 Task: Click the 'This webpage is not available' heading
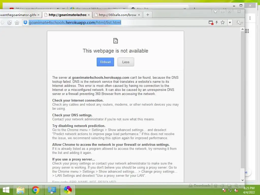click(116, 51)
